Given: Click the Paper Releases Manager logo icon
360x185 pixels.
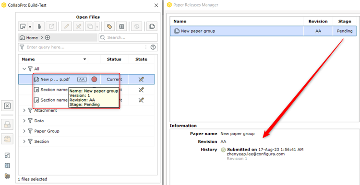Looking at the screenshot, I should pos(169,5).
